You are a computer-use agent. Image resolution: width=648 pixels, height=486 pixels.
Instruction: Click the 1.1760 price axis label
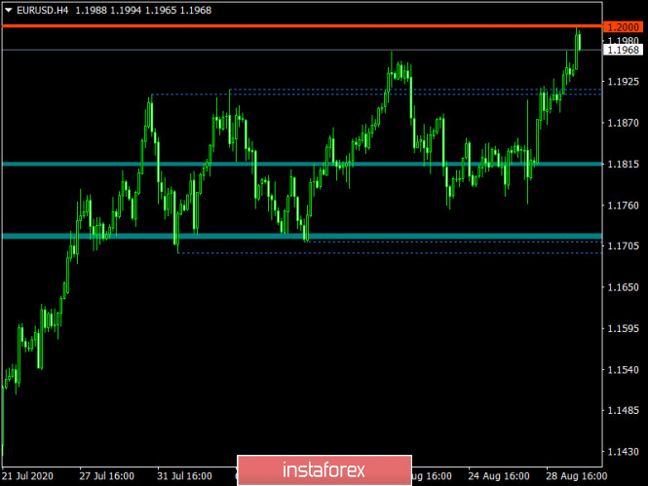click(x=622, y=206)
